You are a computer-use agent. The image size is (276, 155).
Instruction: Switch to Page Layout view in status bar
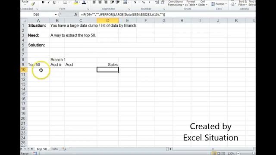219,153
